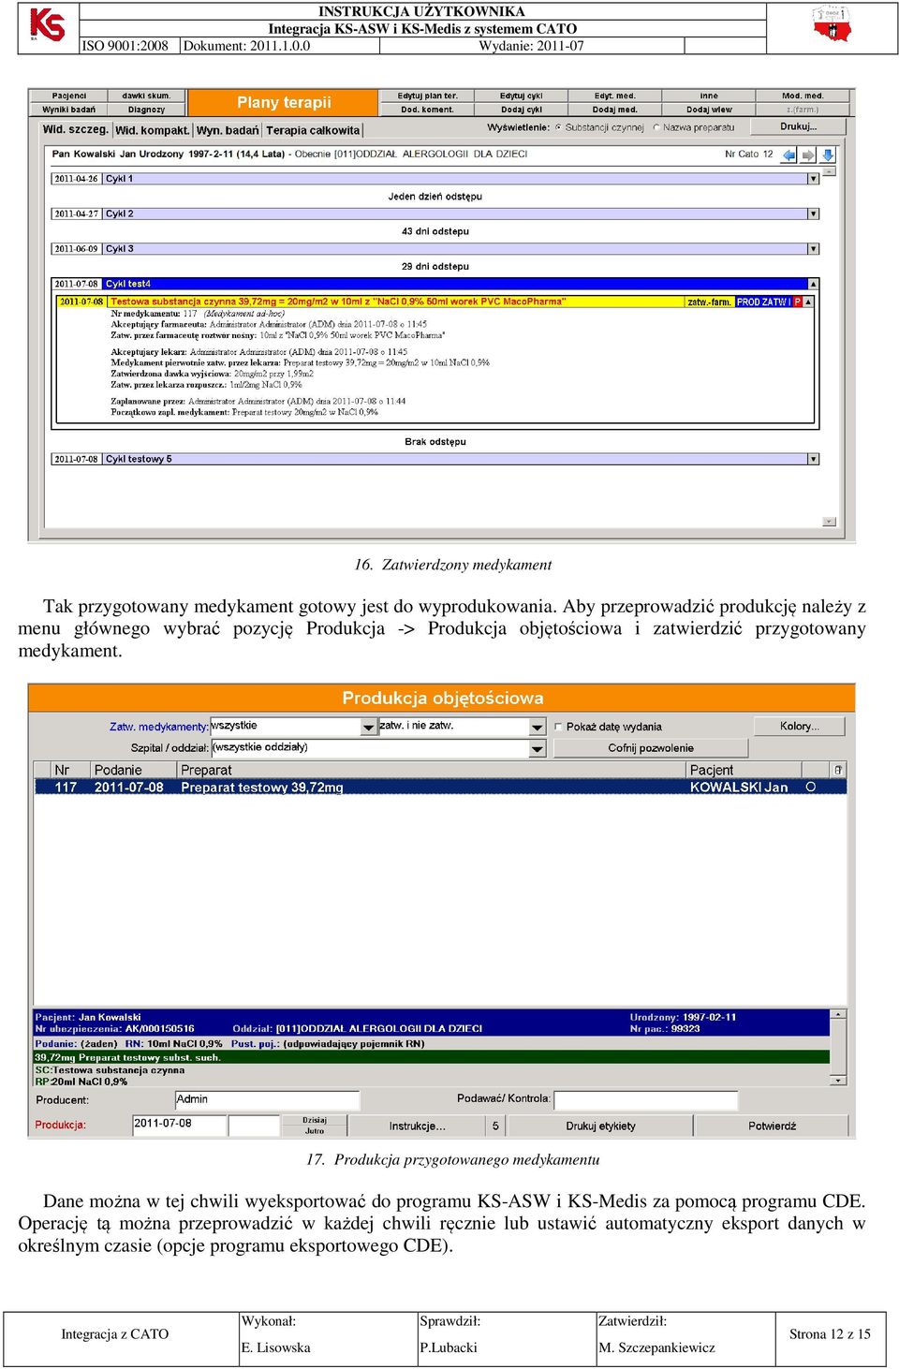
Task: Click the Plany terapii orange title
Action: click(284, 102)
